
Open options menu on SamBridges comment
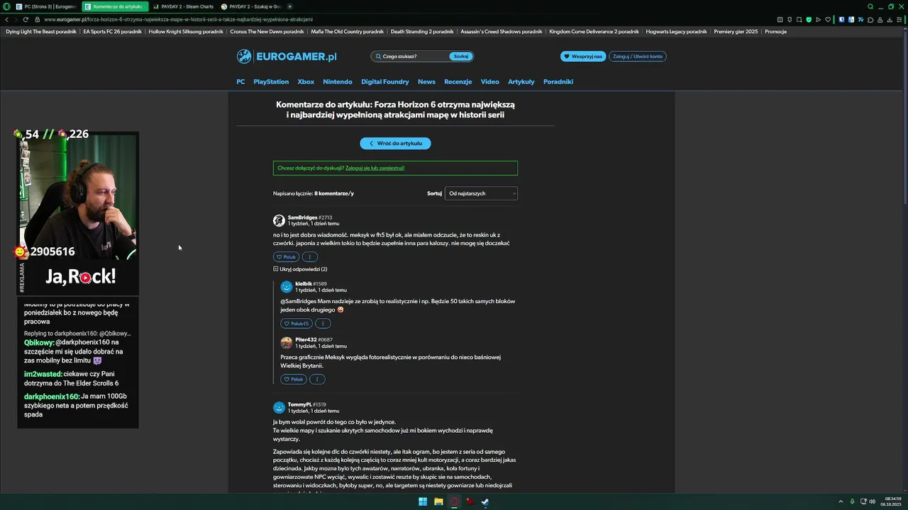(x=309, y=256)
